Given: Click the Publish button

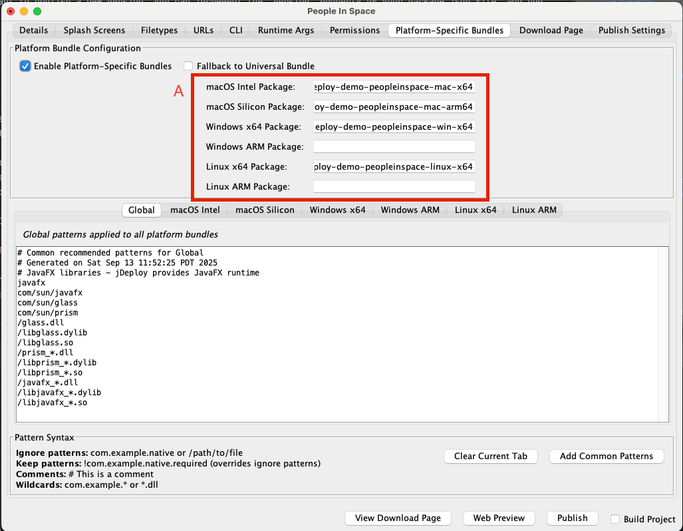Looking at the screenshot, I should (572, 518).
